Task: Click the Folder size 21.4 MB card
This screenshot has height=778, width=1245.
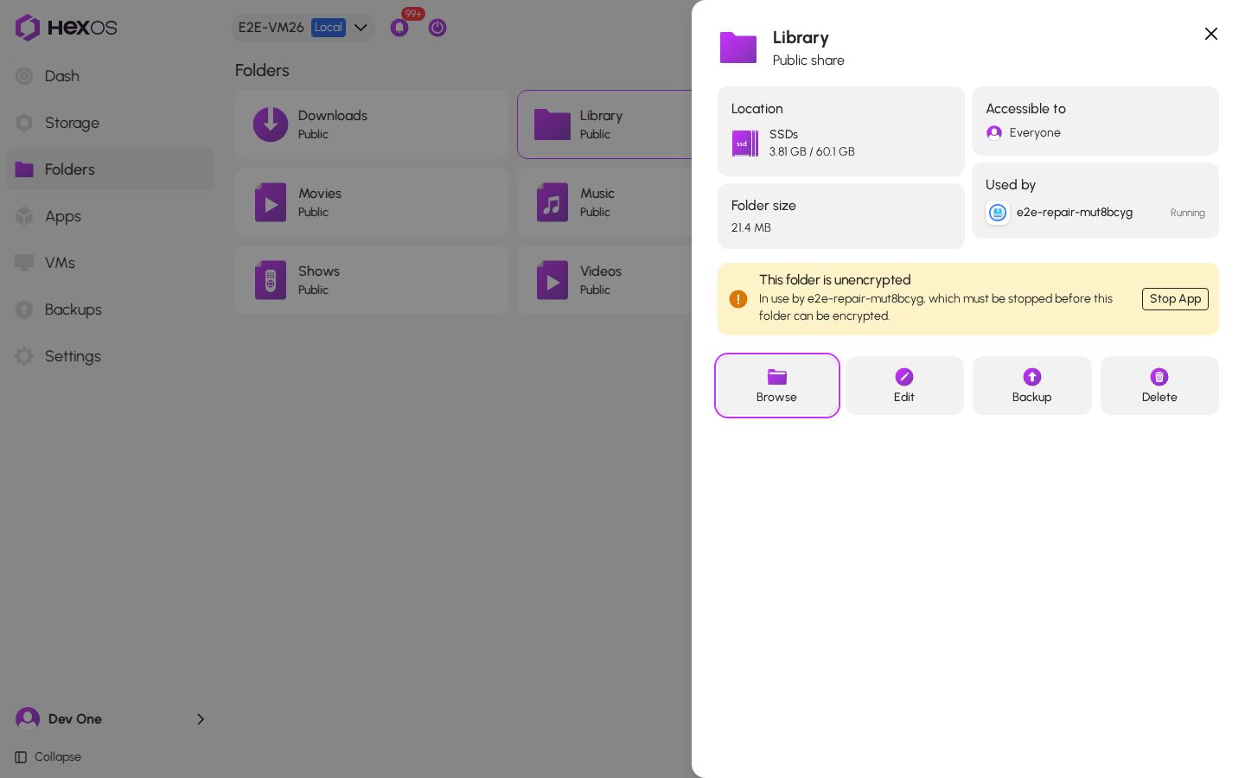Action: pos(841,216)
